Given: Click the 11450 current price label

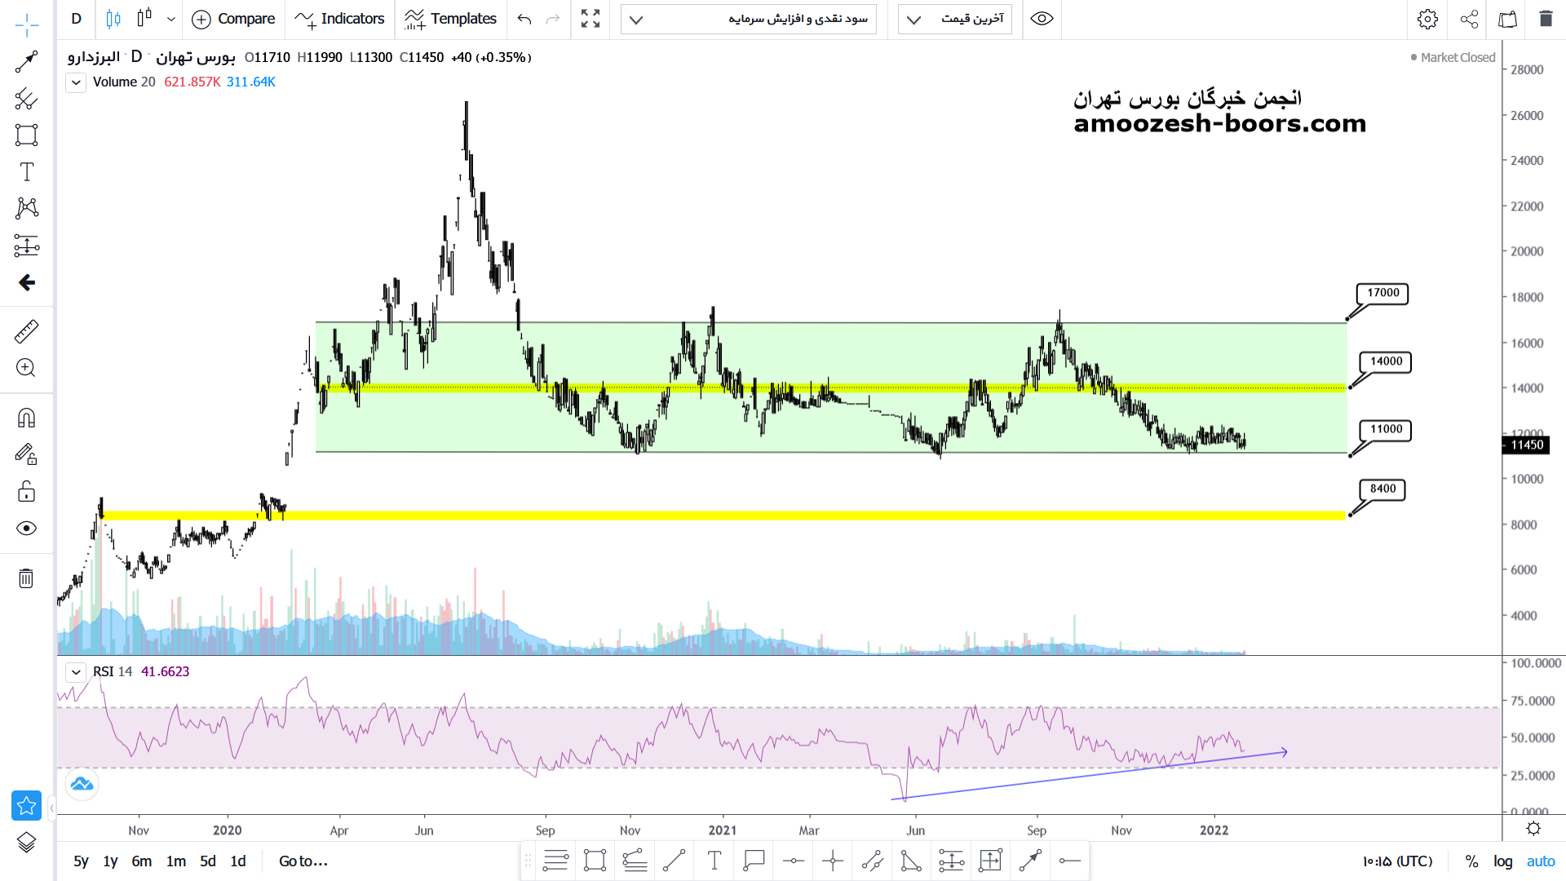Looking at the screenshot, I should click(1526, 445).
